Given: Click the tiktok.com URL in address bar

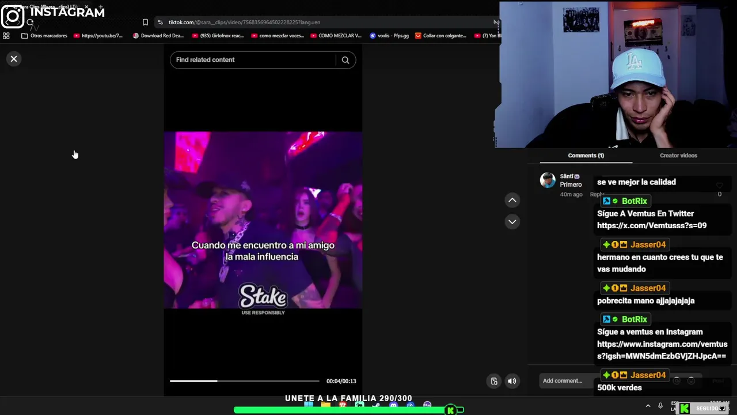Looking at the screenshot, I should pos(244,22).
